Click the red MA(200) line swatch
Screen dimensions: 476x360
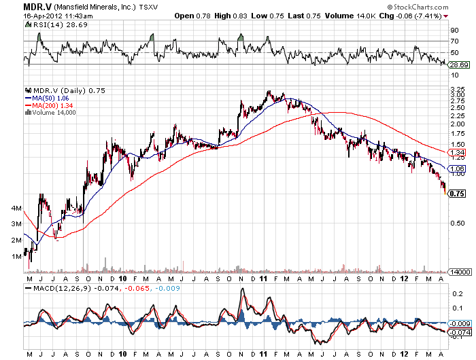(x=29, y=105)
